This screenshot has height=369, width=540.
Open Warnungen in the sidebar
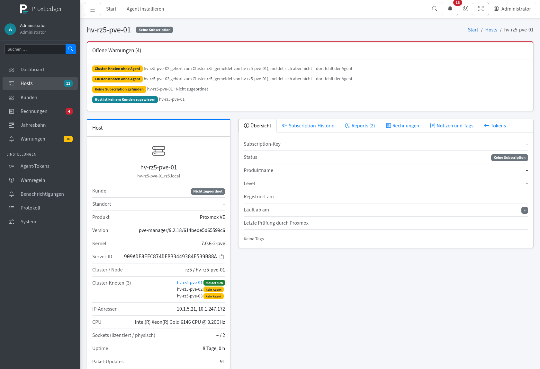coord(40,139)
